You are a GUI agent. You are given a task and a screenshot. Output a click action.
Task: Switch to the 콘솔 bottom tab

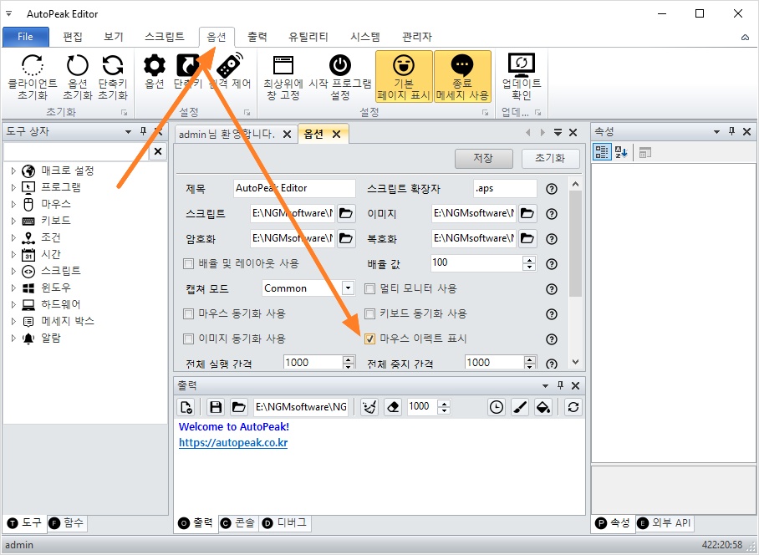click(238, 523)
